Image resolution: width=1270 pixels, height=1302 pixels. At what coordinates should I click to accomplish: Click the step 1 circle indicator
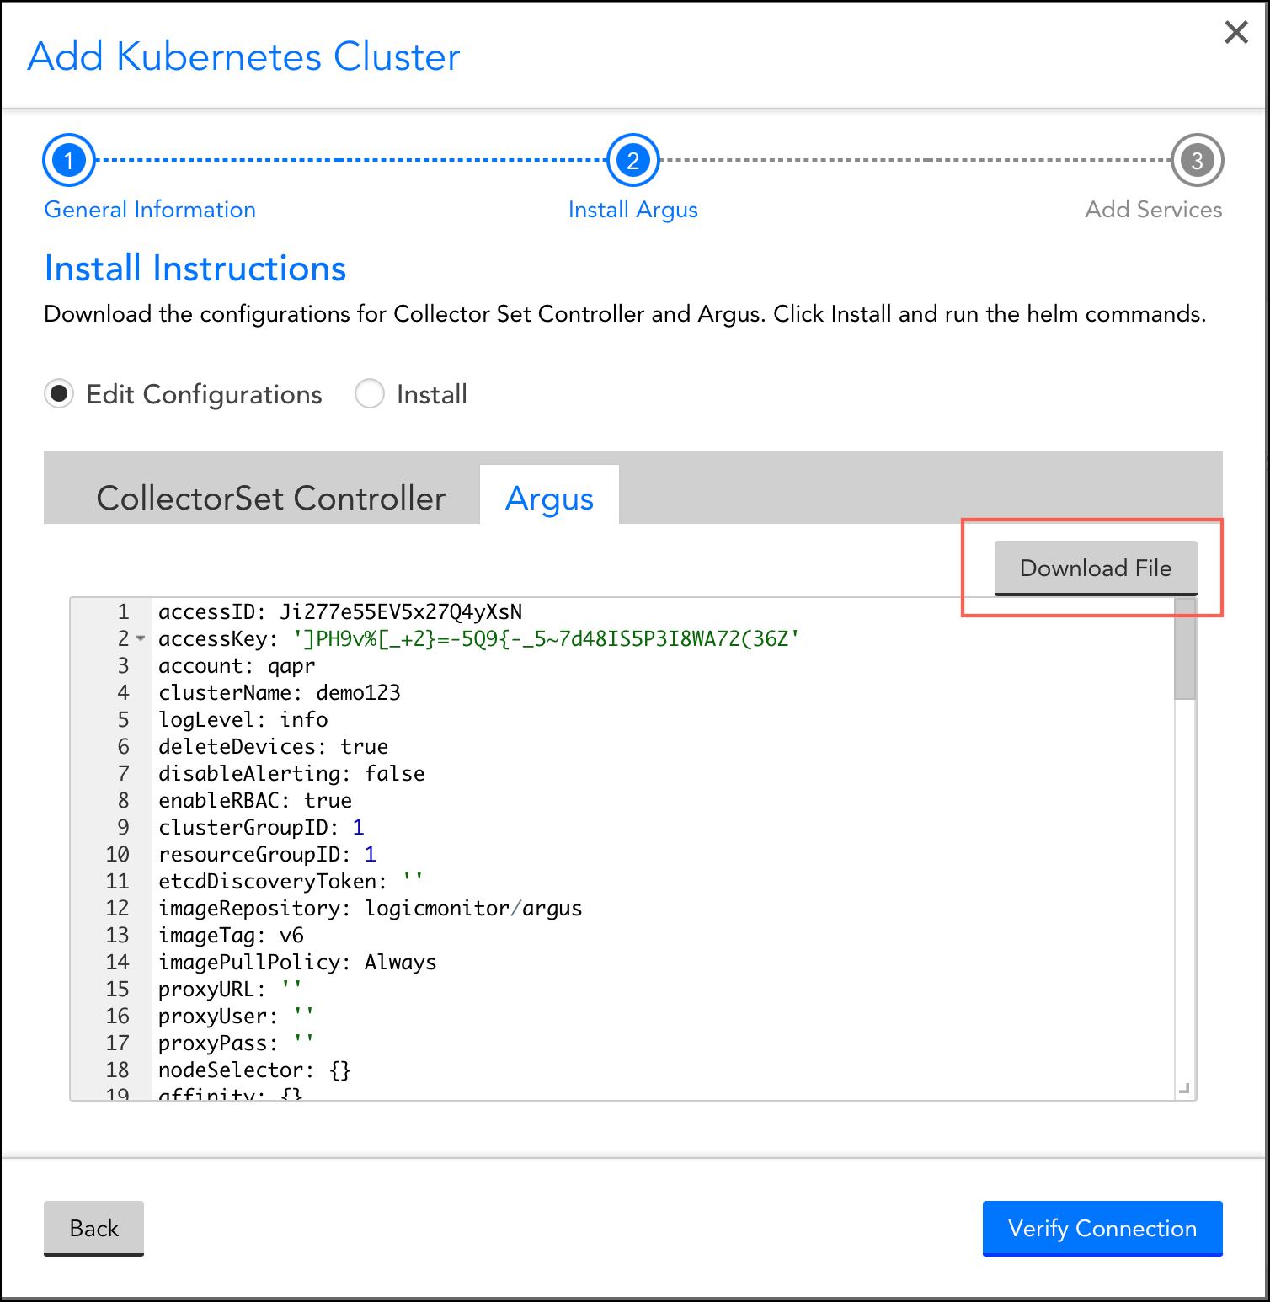[68, 159]
